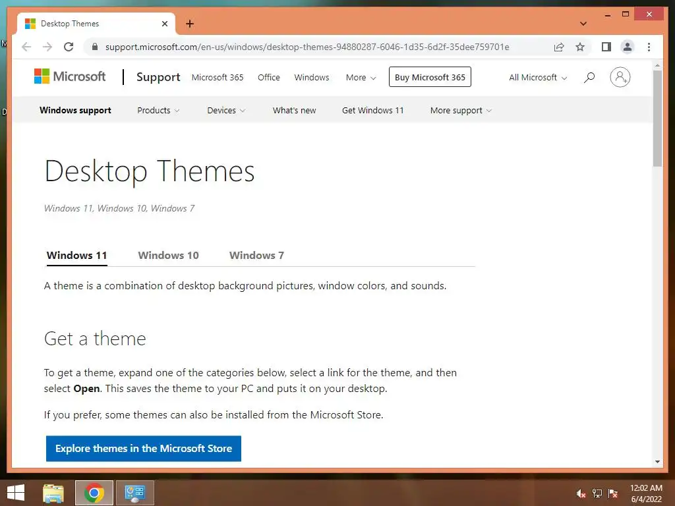Click Explore themes in the Microsoft Store

point(143,448)
